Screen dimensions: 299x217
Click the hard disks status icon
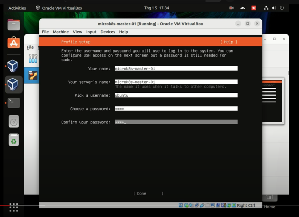pyautogui.click(x=180, y=205)
